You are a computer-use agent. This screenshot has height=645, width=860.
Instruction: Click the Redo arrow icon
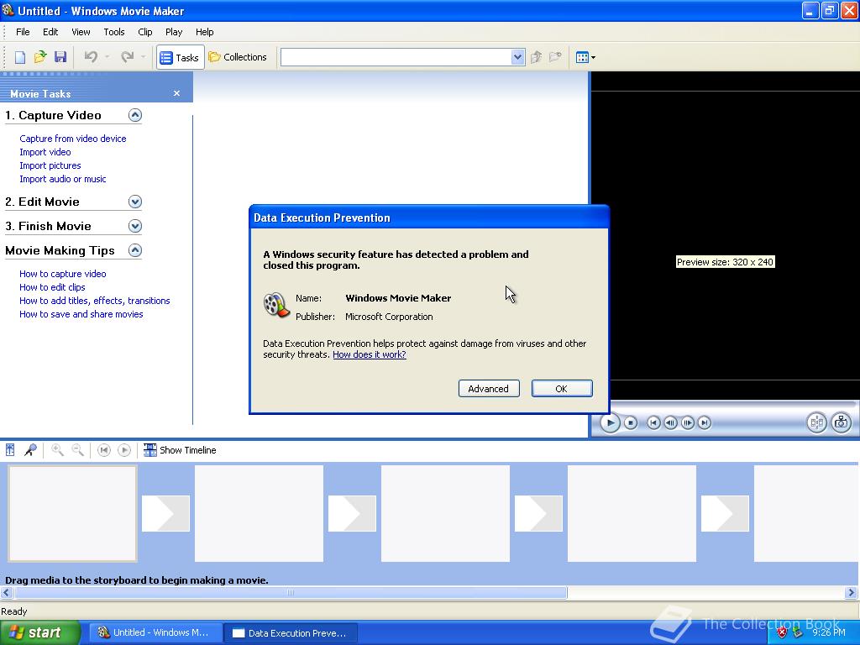point(128,57)
